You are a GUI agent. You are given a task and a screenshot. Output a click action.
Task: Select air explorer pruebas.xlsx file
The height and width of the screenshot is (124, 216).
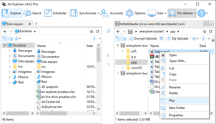coord(58,92)
